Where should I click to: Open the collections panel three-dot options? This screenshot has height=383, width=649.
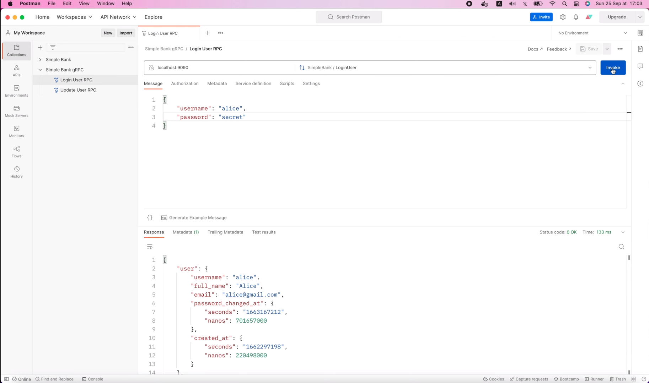click(131, 47)
